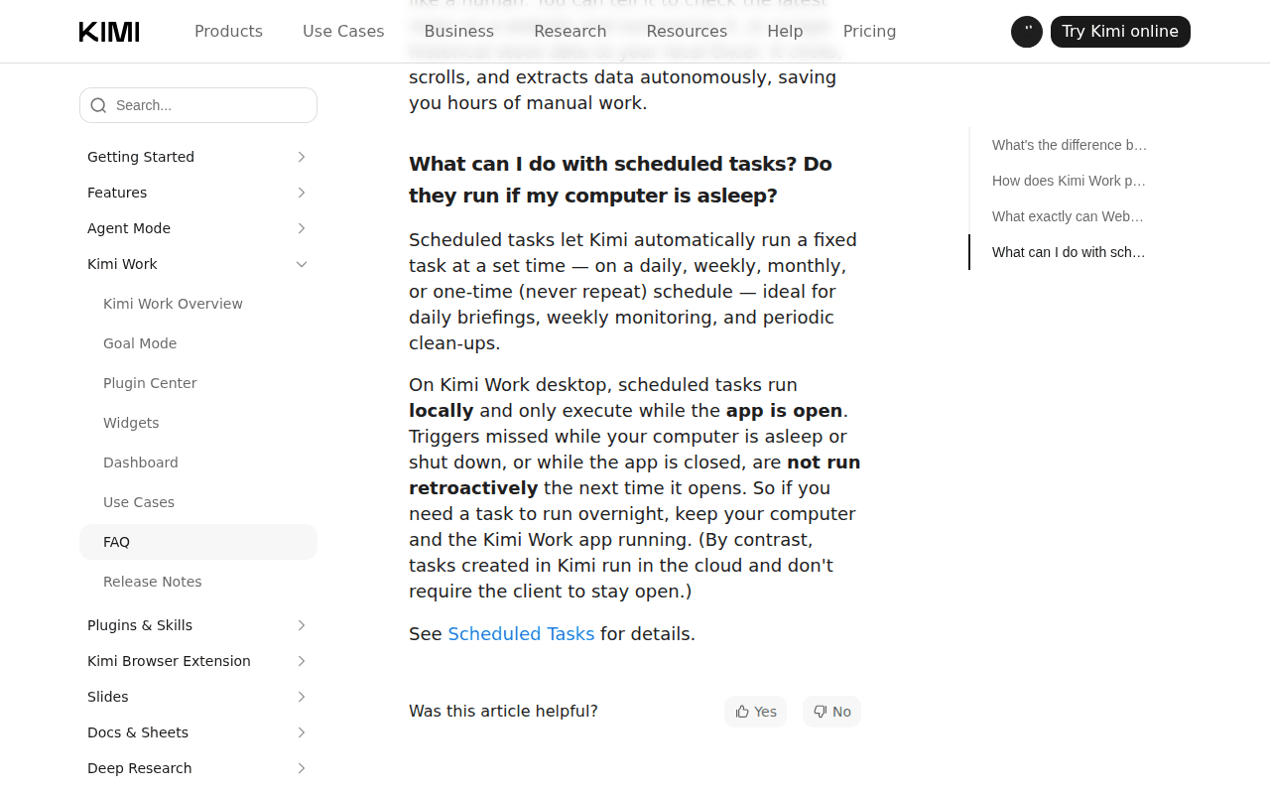Expand the Deep Research chevron
This screenshot has width=1270, height=794.
pyautogui.click(x=302, y=768)
